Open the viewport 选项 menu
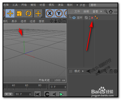The height and width of the screenshot is (100, 121). click(x=23, y=21)
